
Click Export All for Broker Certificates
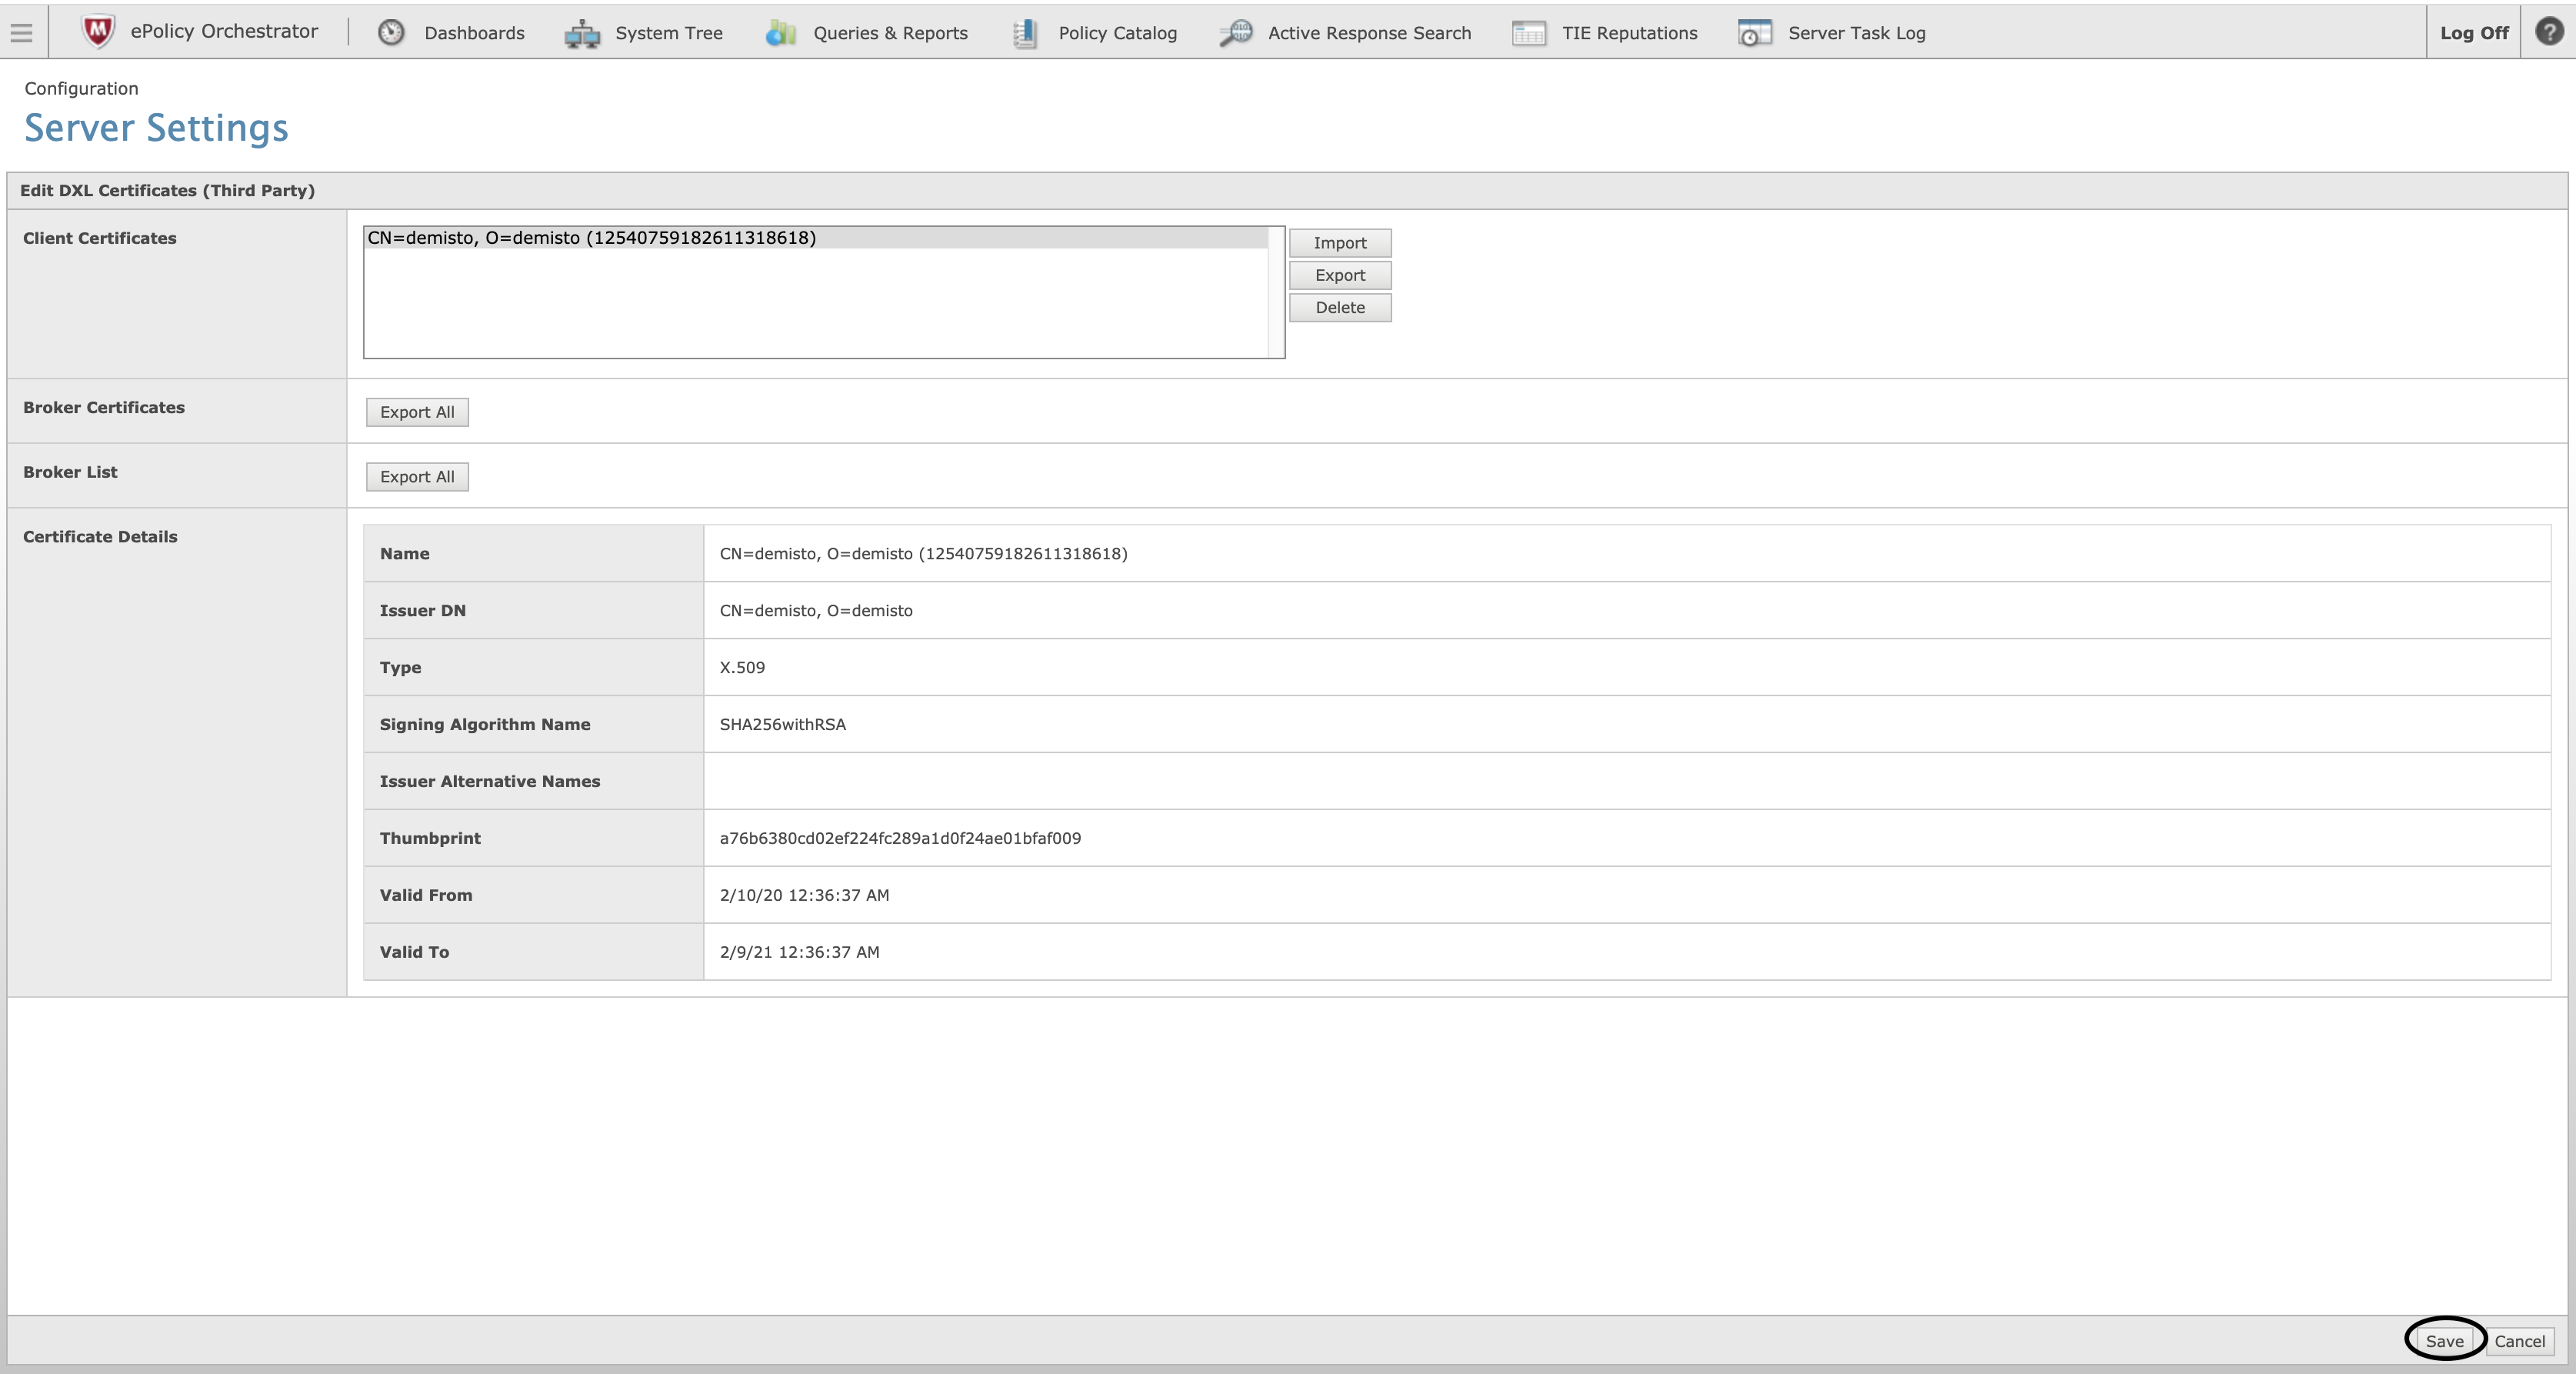(415, 411)
